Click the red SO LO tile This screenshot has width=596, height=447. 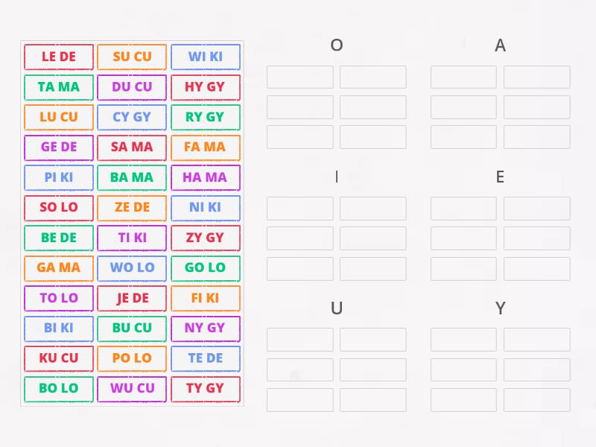59,208
